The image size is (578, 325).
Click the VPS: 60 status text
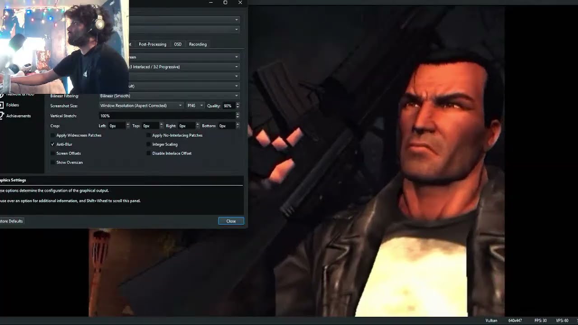tap(562, 320)
